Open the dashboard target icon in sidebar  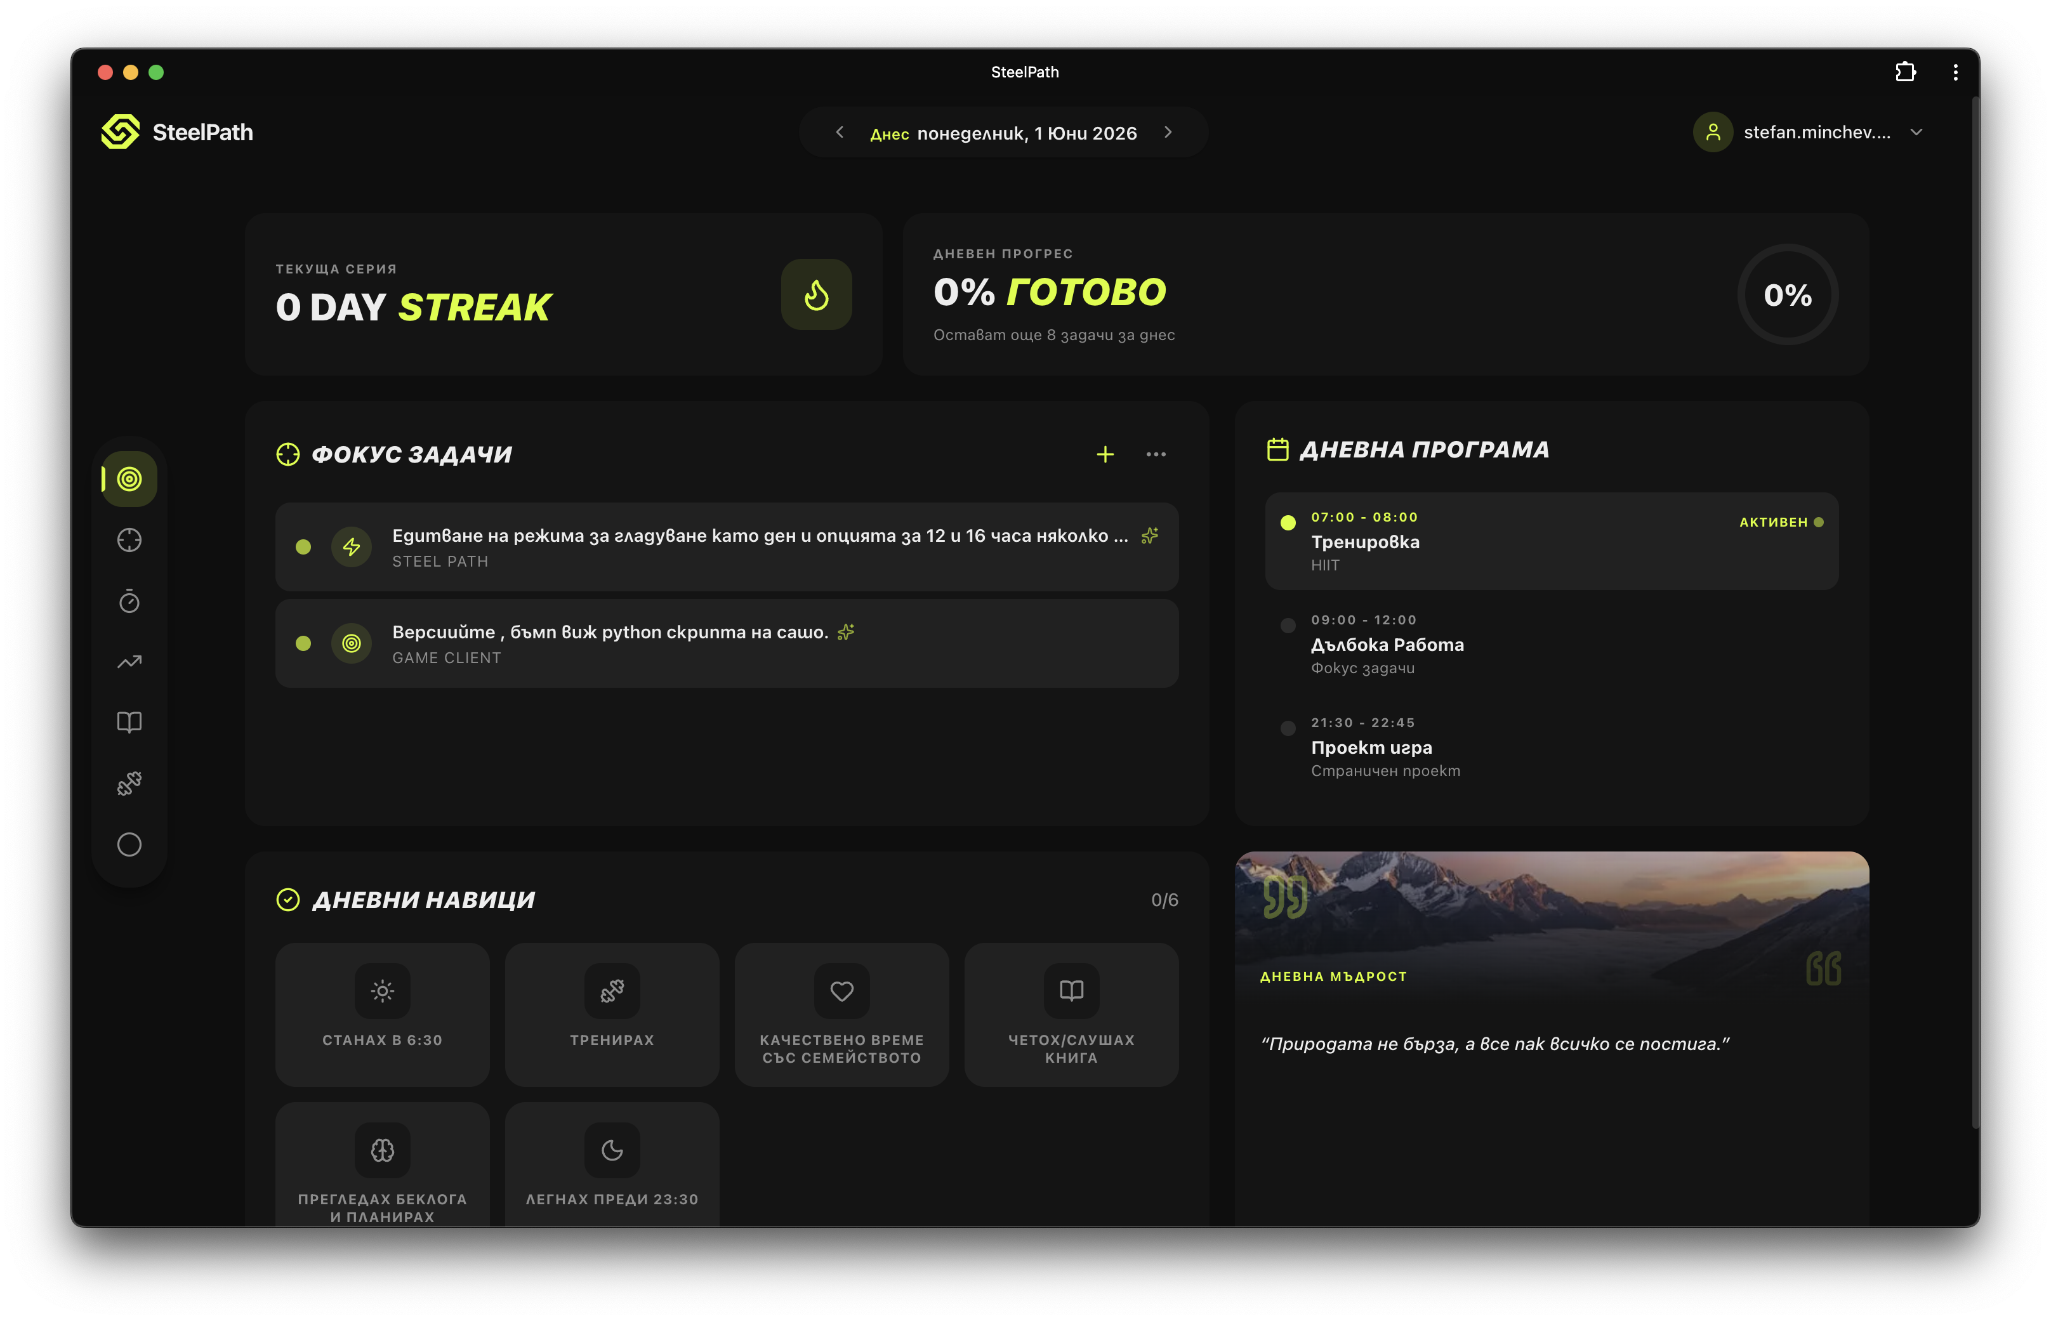(129, 478)
